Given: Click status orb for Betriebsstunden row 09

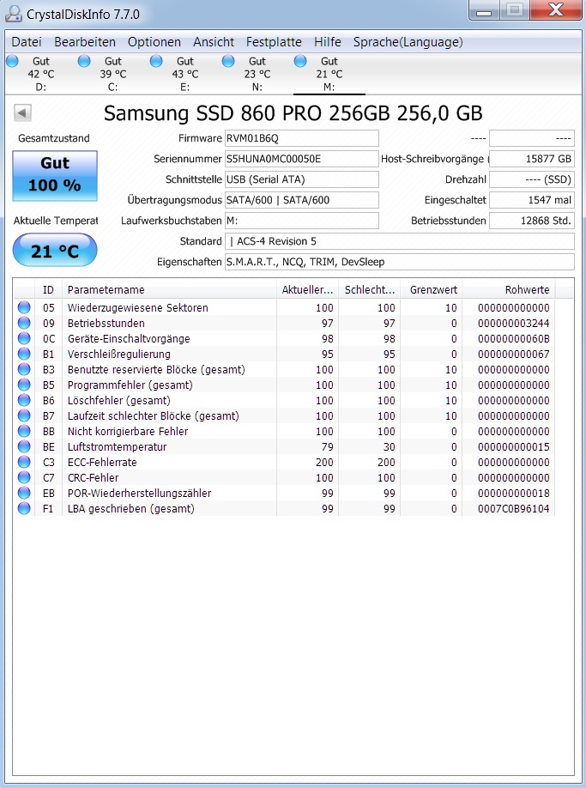Looking at the screenshot, I should pyautogui.click(x=24, y=323).
